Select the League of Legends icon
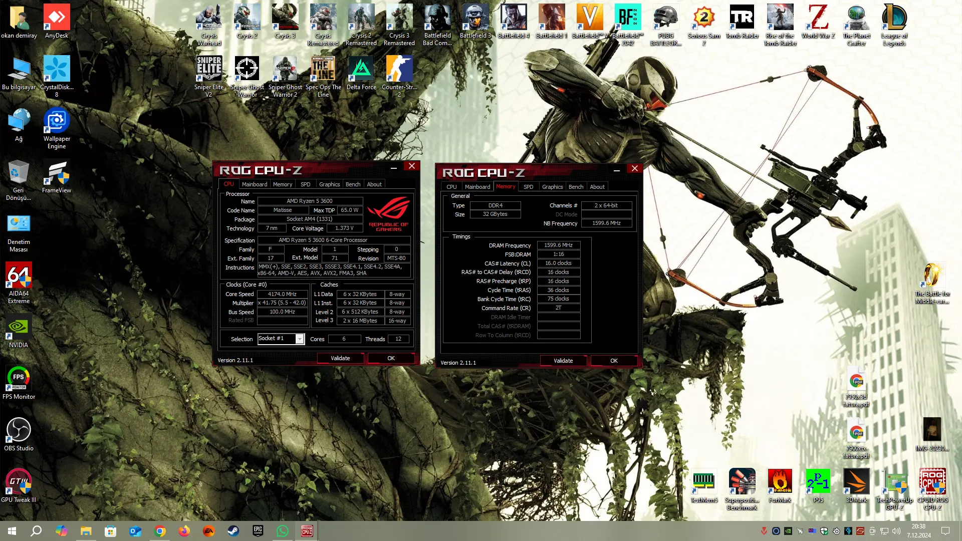The image size is (962, 541). (x=894, y=25)
